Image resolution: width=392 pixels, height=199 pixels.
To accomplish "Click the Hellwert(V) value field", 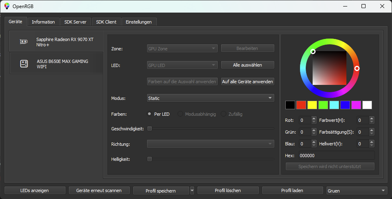I will [363, 144].
